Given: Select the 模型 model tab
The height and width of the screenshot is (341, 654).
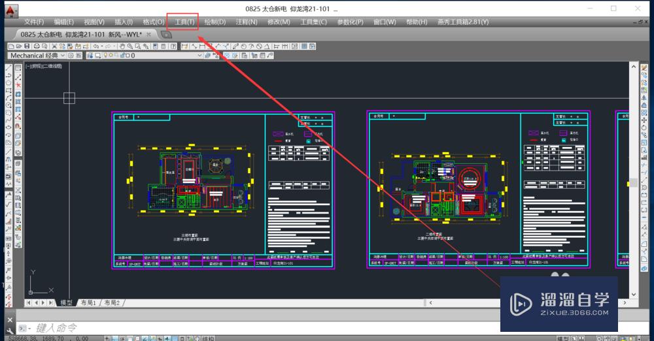Looking at the screenshot, I should pos(66,302).
